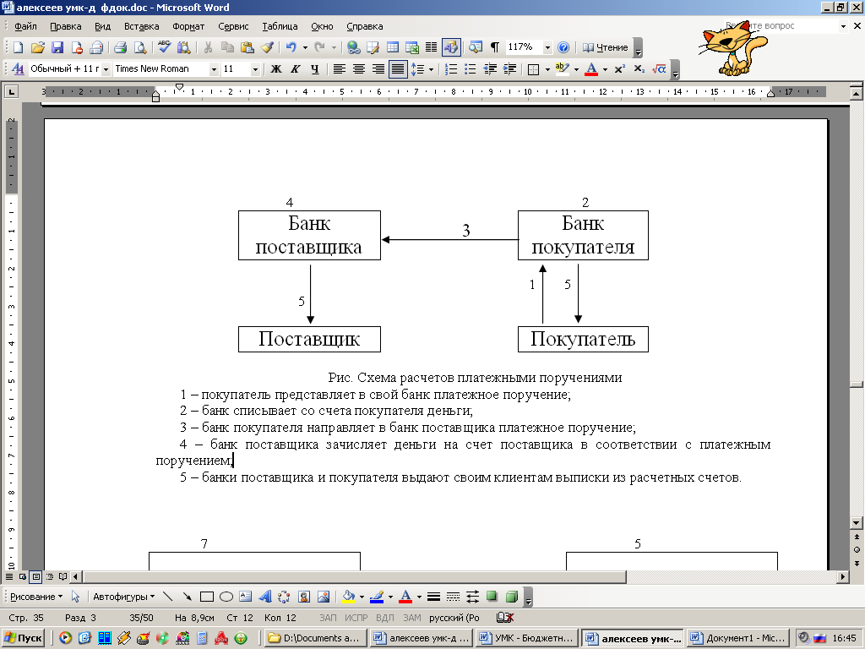Open the style box dropdown (Обычный + 11 г)
865x649 pixels.
tap(106, 69)
